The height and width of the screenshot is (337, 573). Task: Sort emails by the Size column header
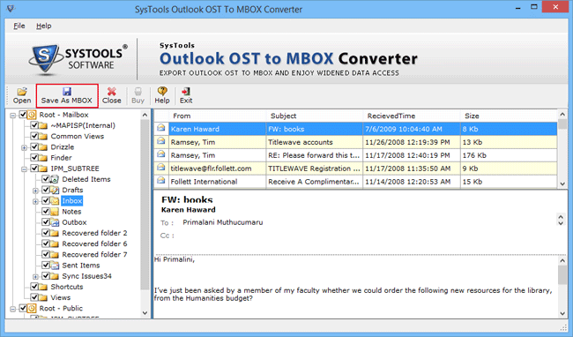pyautogui.click(x=509, y=116)
